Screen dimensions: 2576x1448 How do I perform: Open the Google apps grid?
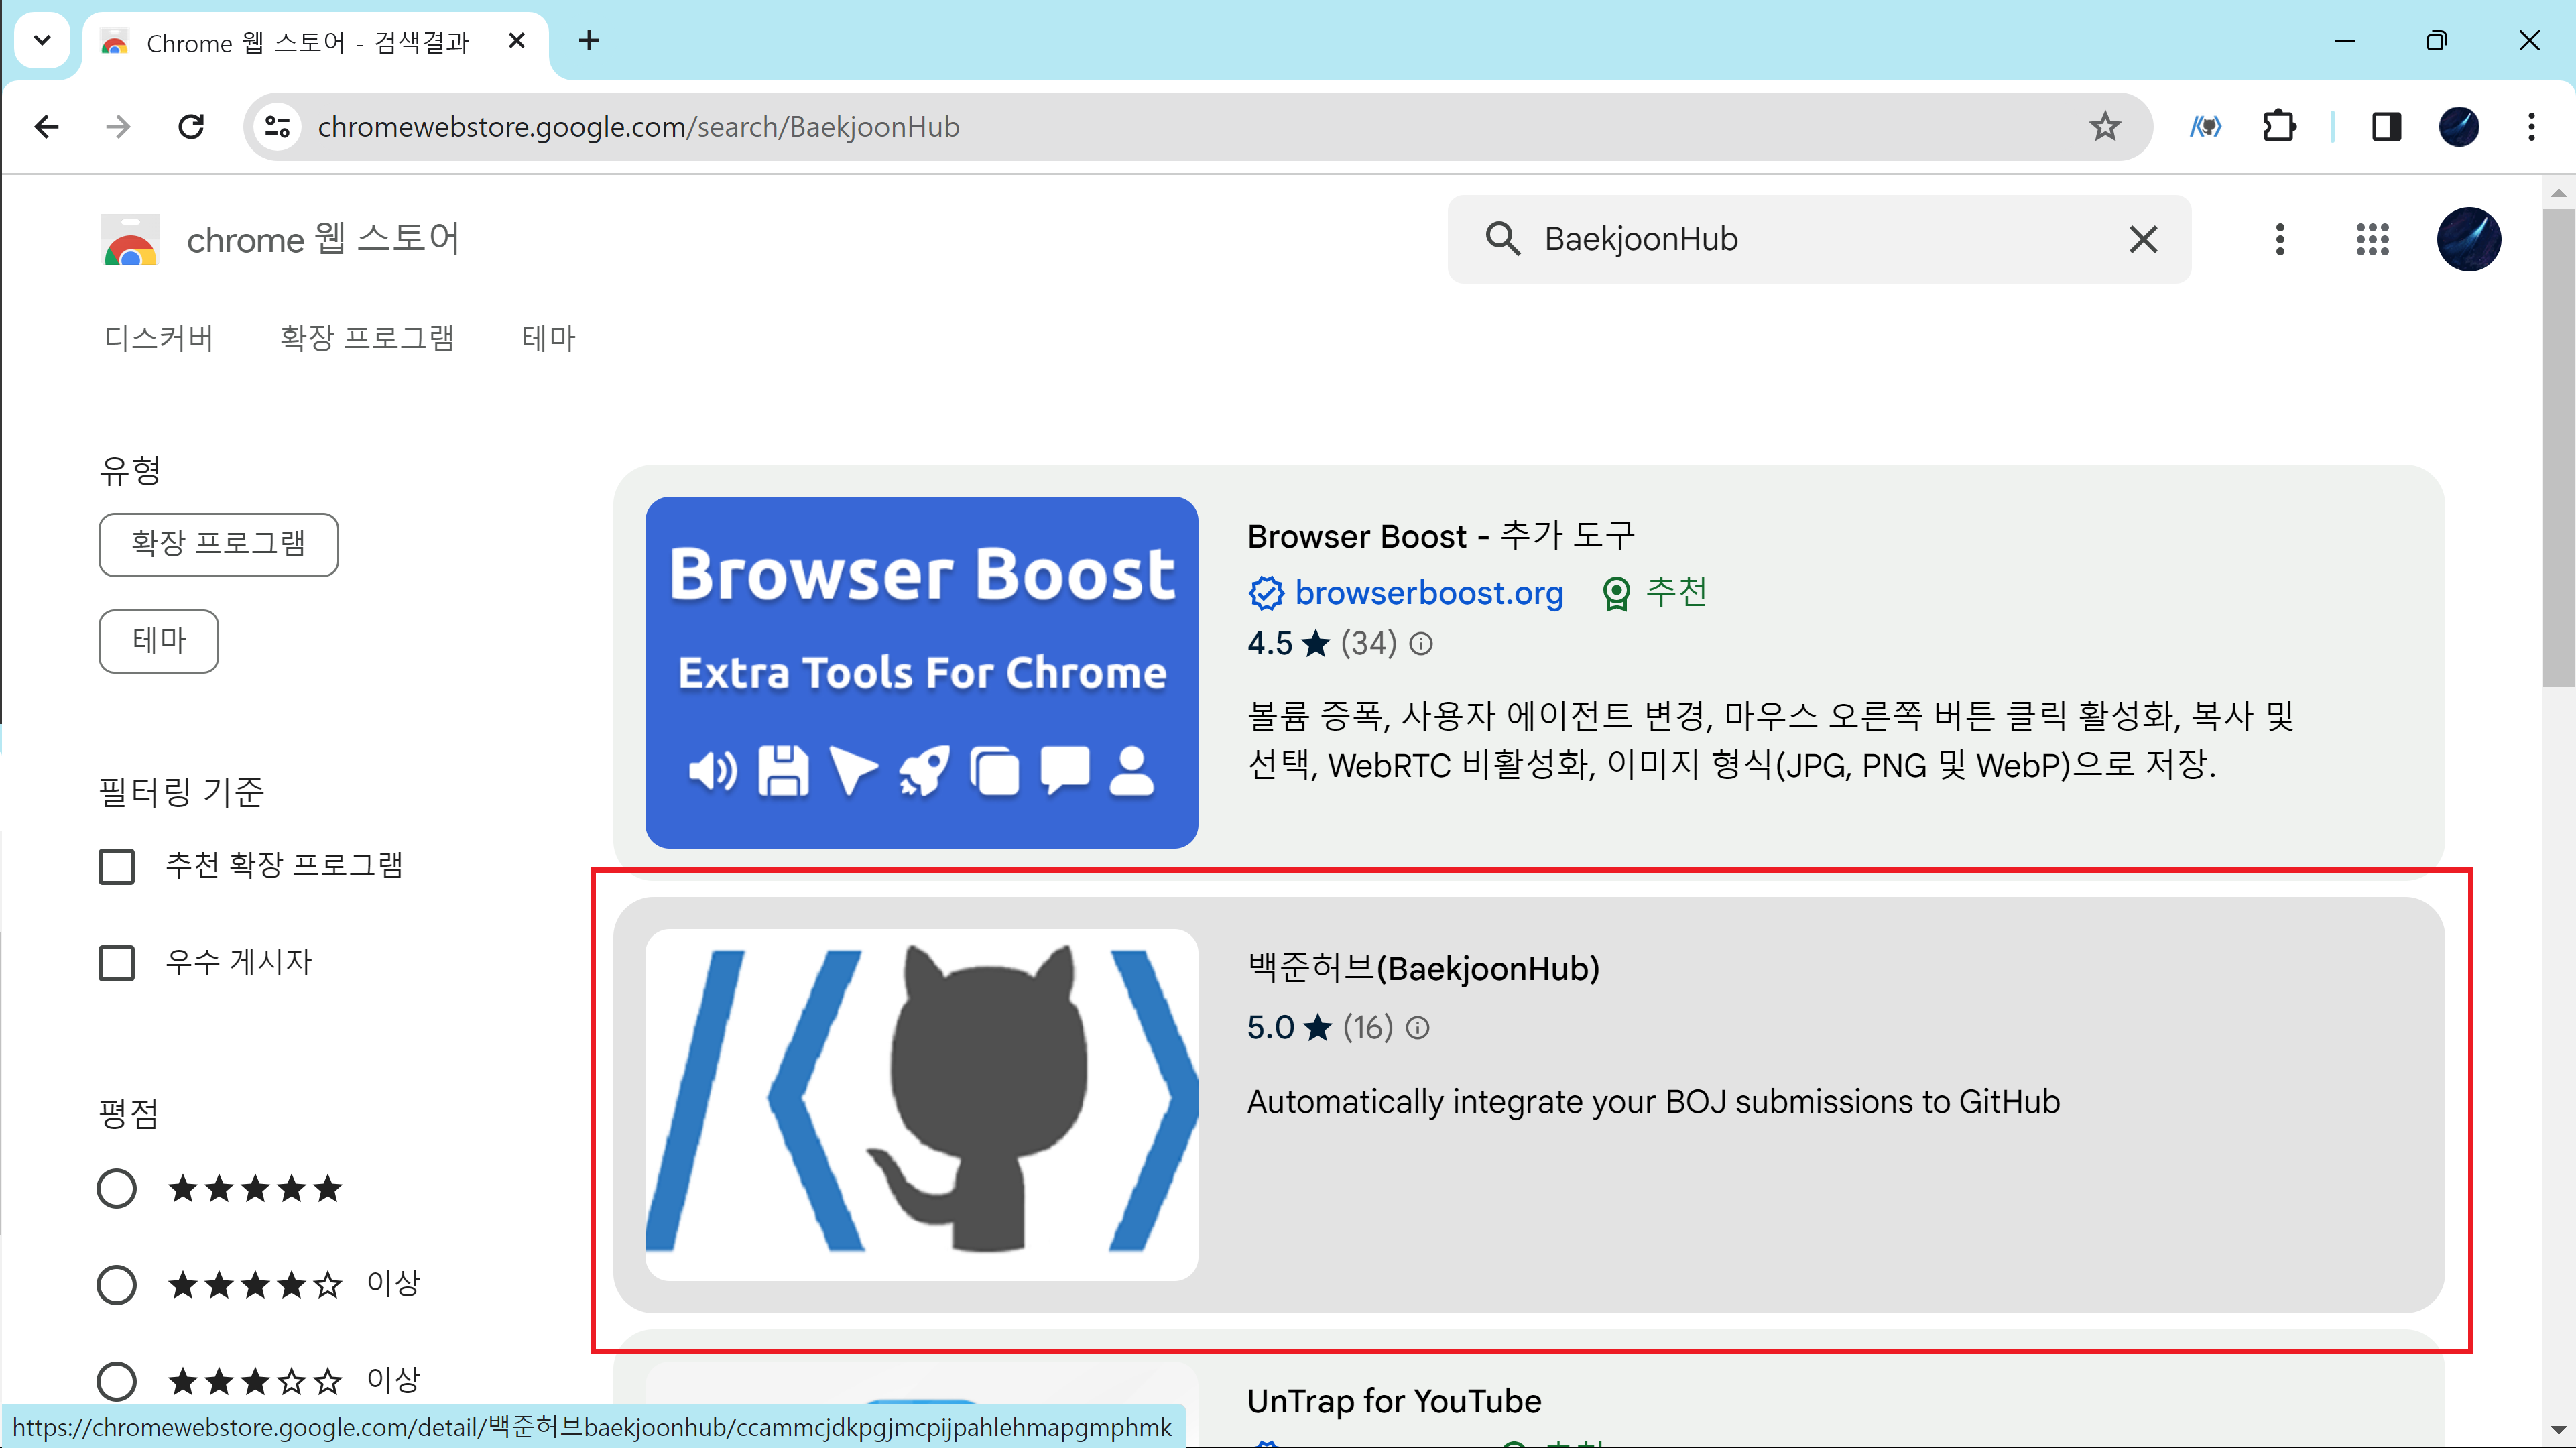[x=2372, y=239]
